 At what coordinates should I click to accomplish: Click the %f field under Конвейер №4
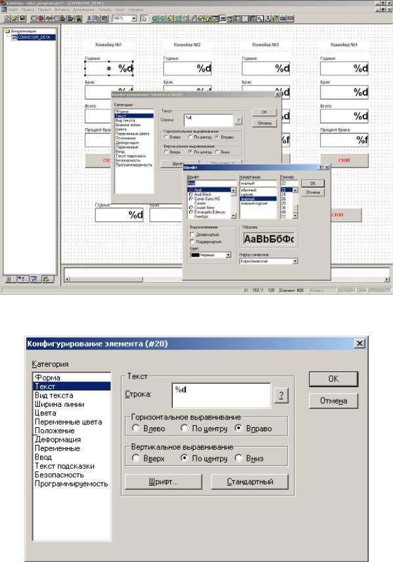[344, 140]
